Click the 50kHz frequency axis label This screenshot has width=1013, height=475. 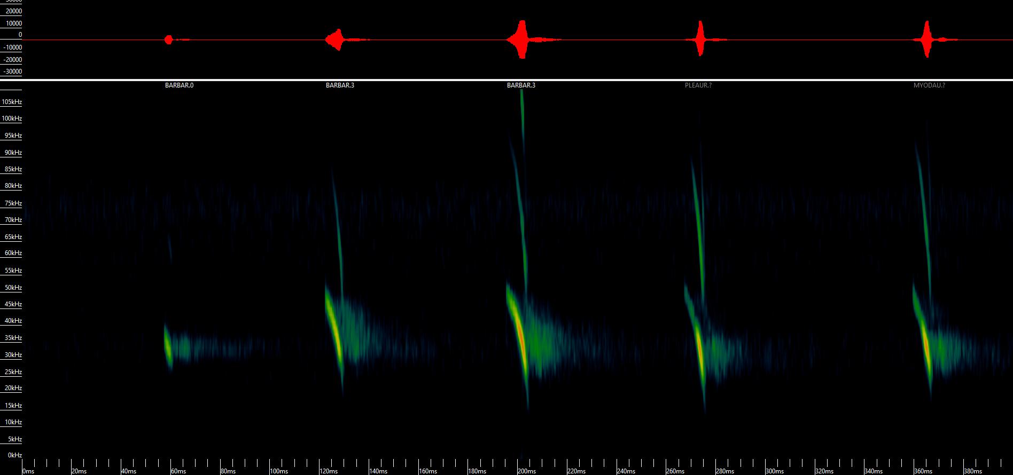pyautogui.click(x=13, y=288)
